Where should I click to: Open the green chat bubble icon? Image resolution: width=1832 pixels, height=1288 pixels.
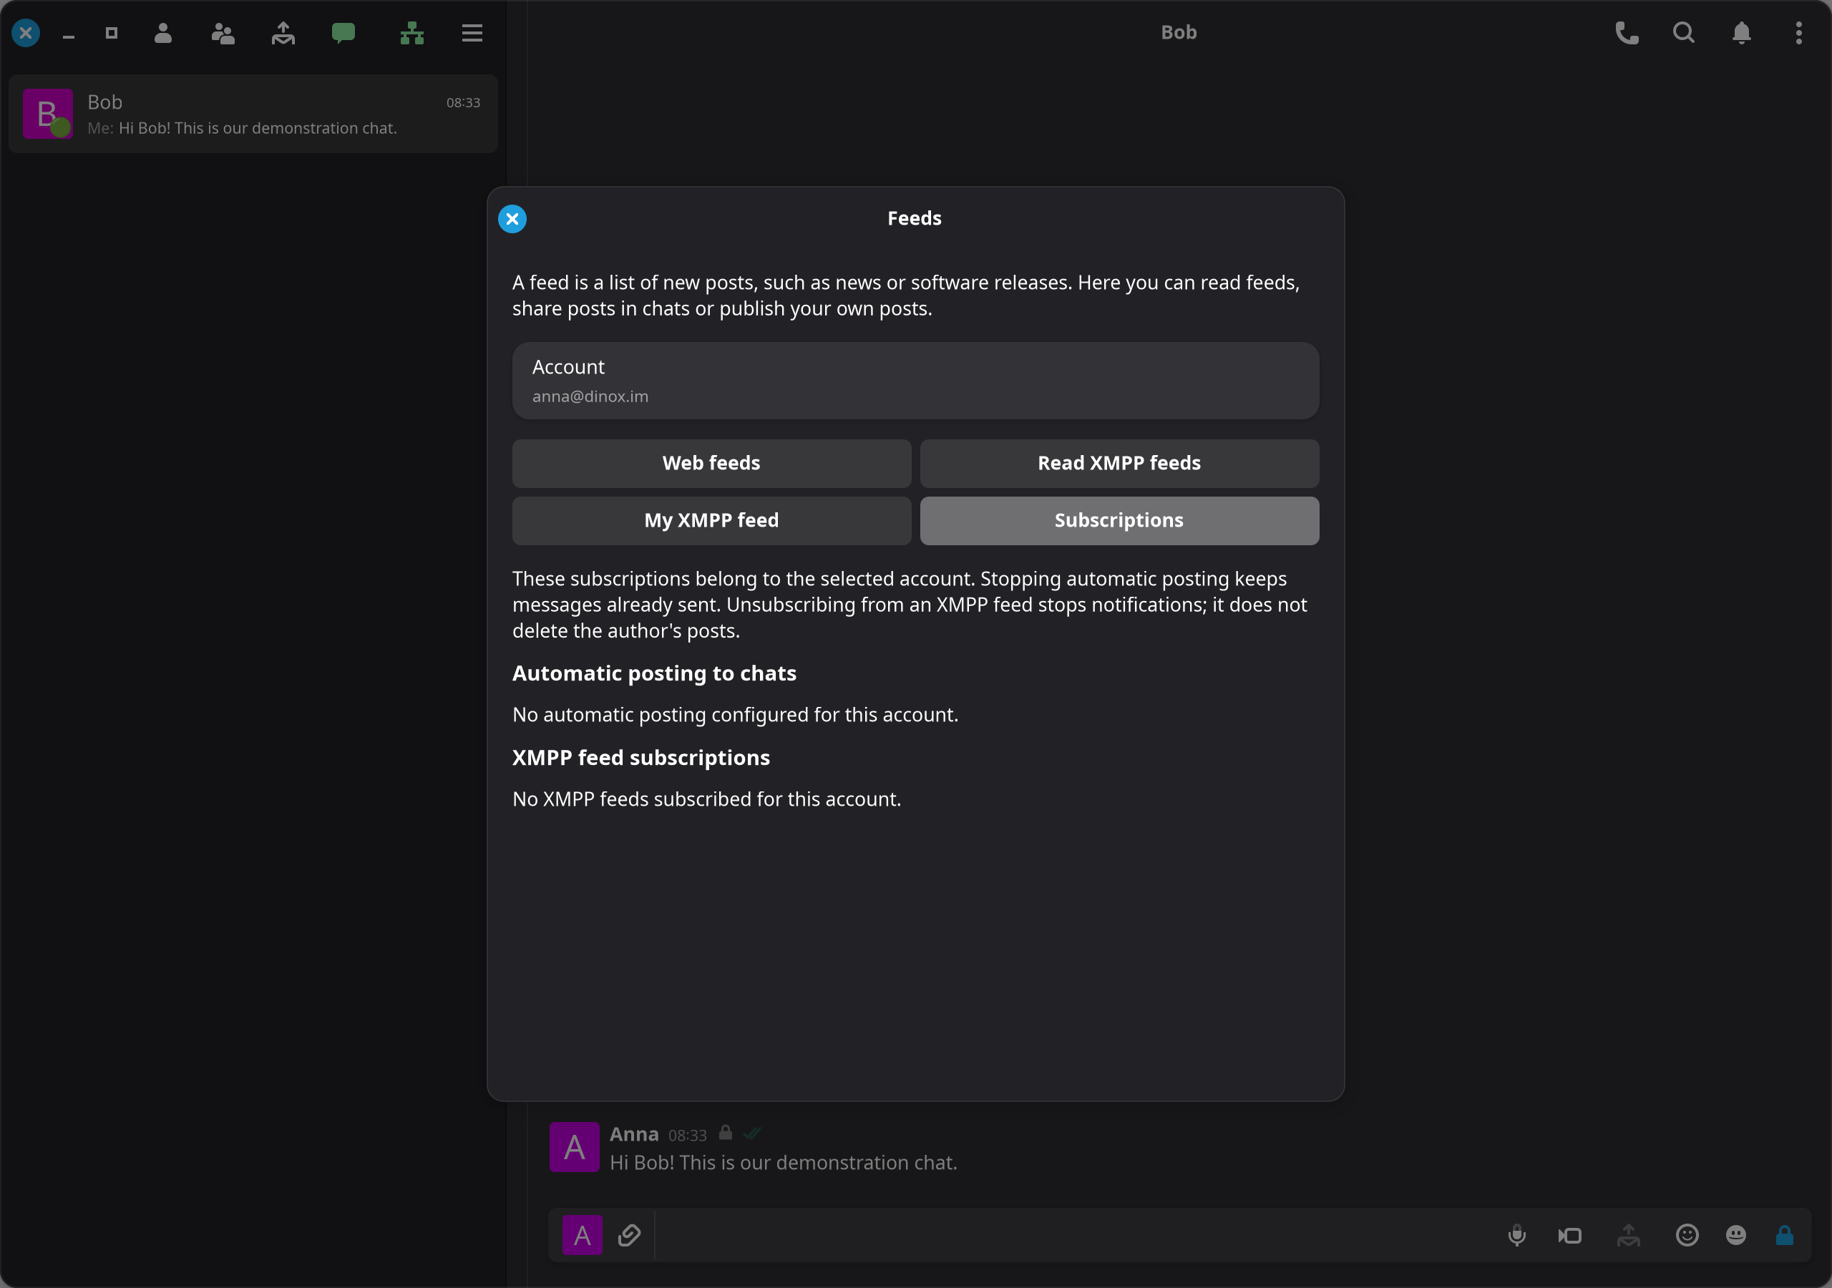point(343,33)
